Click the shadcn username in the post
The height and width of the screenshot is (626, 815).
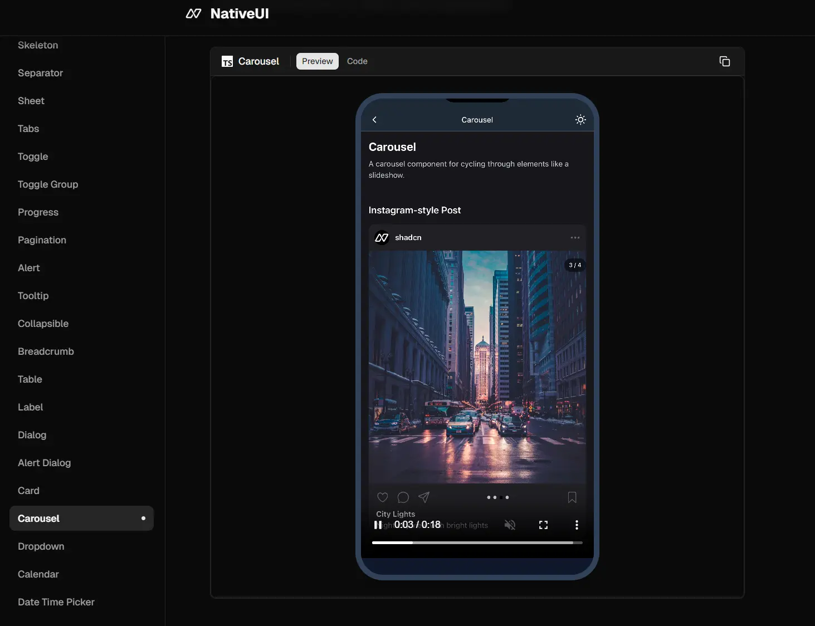coord(408,238)
